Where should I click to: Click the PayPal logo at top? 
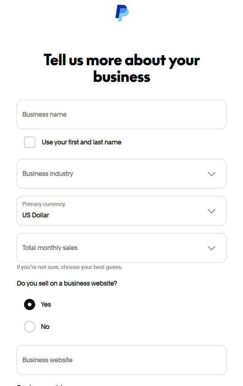click(x=122, y=13)
